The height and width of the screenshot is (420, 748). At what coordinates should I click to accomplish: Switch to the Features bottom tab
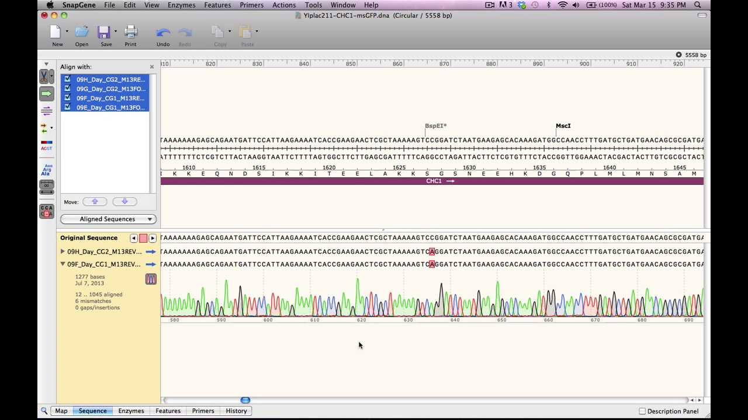point(168,411)
